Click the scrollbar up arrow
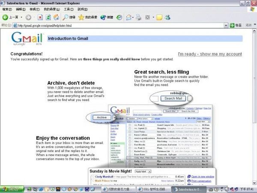257x193 pixels. [254, 31]
